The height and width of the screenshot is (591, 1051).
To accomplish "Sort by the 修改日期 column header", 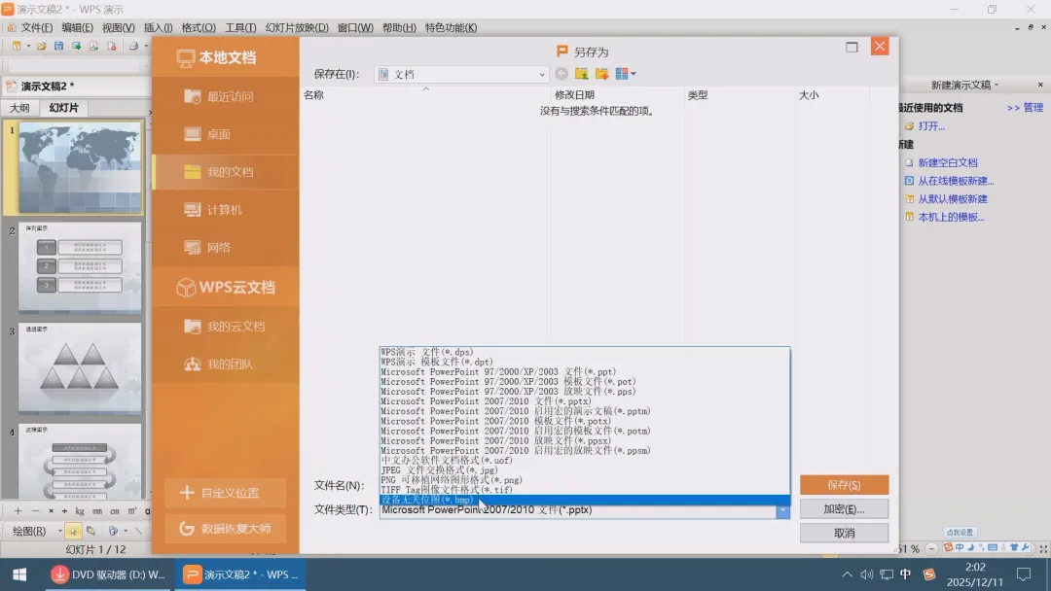I will [617, 95].
